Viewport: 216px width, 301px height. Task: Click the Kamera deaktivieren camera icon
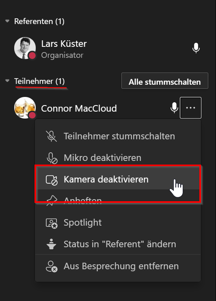coord(52,180)
